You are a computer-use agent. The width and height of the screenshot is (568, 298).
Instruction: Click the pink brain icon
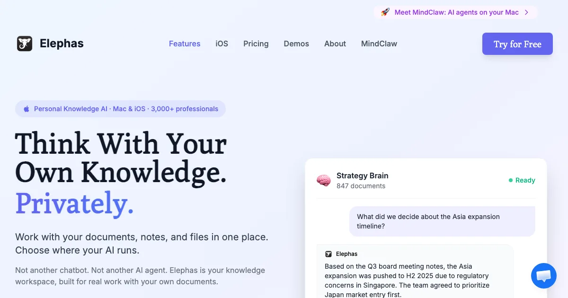coord(324,180)
